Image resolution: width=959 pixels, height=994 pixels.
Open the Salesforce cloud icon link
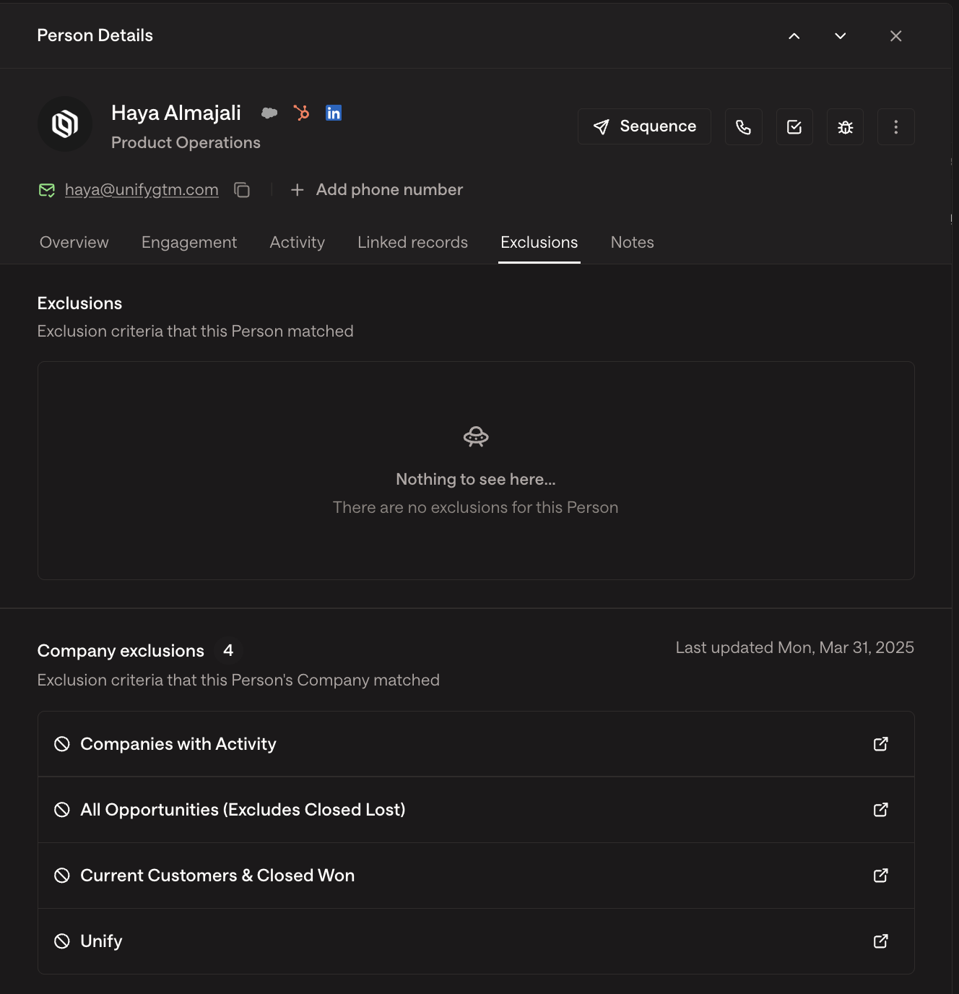point(269,113)
